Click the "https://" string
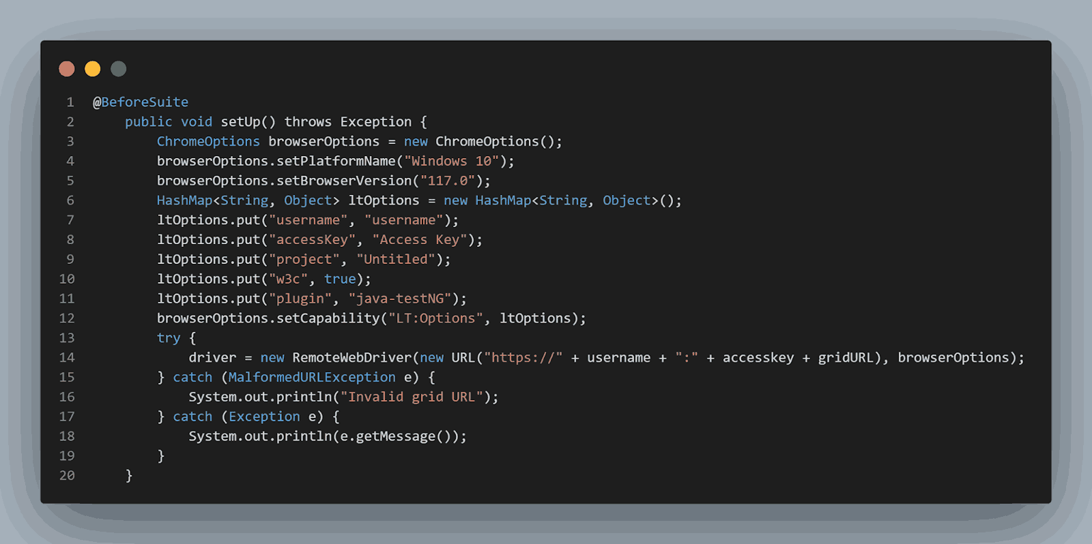This screenshot has height=544, width=1092. click(x=523, y=358)
